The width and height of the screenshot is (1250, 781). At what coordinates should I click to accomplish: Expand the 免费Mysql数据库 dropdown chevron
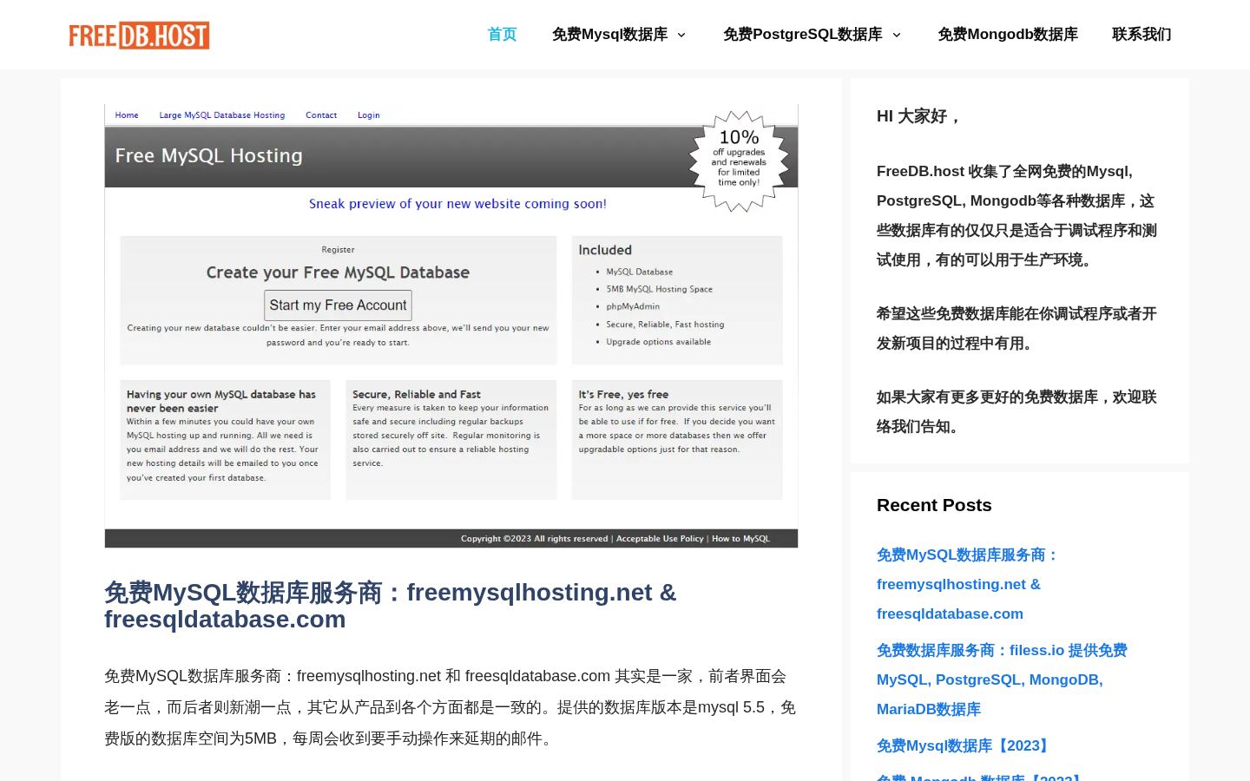(x=681, y=35)
